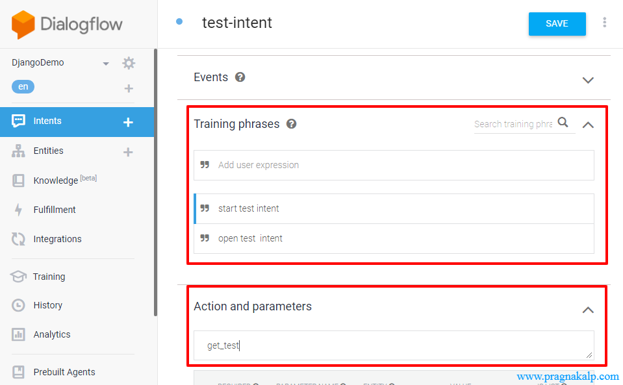Open History in the sidebar
The height and width of the screenshot is (385, 623).
tap(48, 305)
